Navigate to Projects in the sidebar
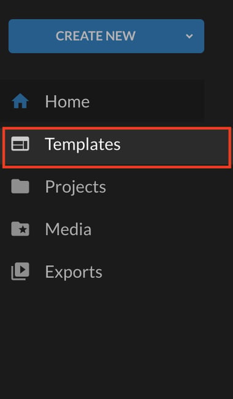 [x=102, y=187]
